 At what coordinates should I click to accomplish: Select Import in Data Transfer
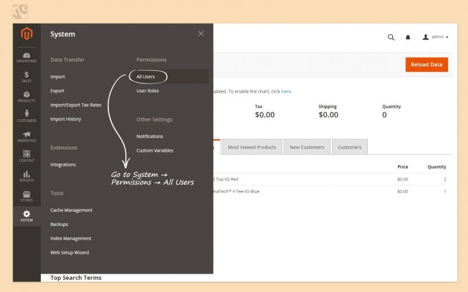pyautogui.click(x=58, y=76)
